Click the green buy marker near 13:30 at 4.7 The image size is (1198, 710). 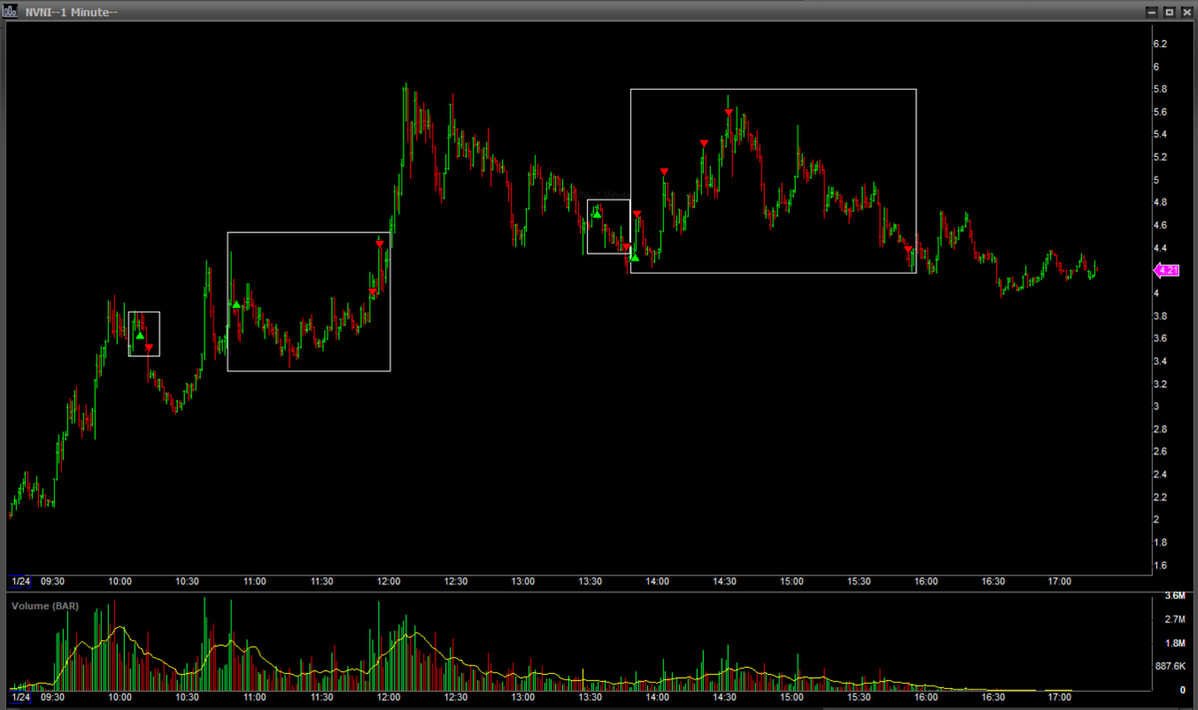coord(596,213)
